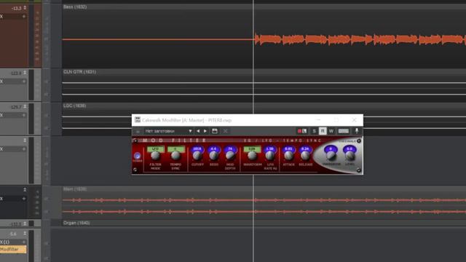This screenshot has width=466, height=262.
Task: Save the plugin preset
Action: pyautogui.click(x=215, y=131)
